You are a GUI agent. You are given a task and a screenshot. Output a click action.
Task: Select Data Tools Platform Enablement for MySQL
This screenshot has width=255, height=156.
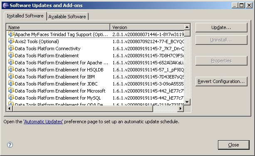(x=95, y=98)
